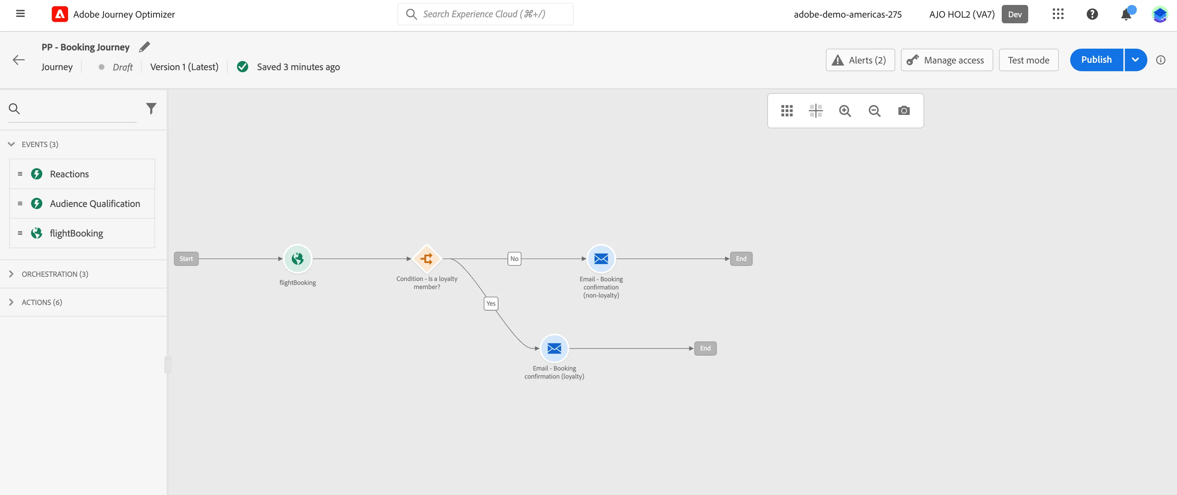Select the flightBooking event node on canvas
The width and height of the screenshot is (1177, 495).
click(298, 259)
